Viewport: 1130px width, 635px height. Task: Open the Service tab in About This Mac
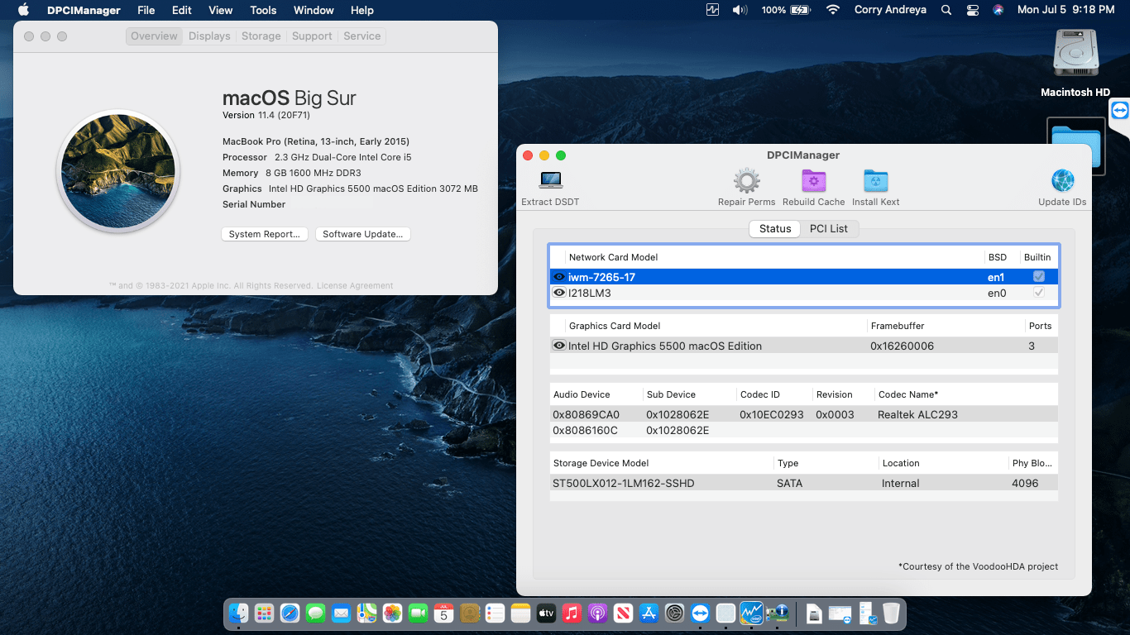362,36
